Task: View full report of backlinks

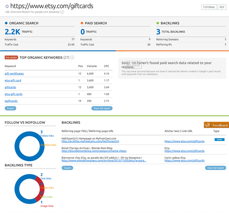Action: pos(216,168)
